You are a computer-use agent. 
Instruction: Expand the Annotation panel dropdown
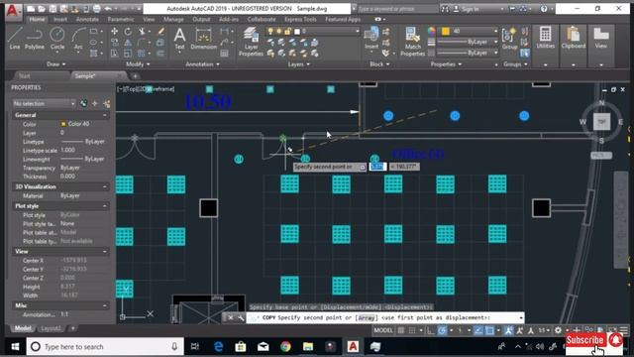pyautogui.click(x=202, y=64)
